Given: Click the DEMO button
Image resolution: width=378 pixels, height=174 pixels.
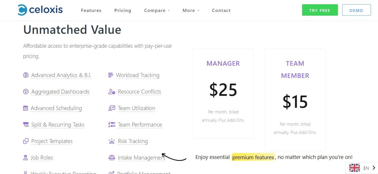Looking at the screenshot, I should (356, 10).
